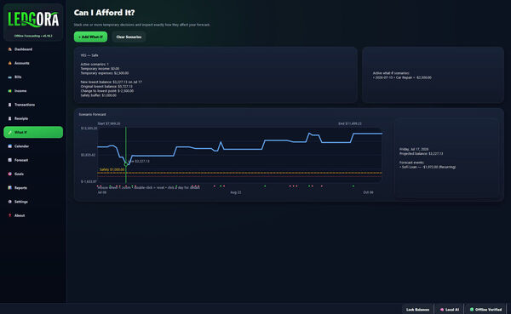The height and width of the screenshot is (314, 511).
Task: Click 'Friday, Jul 17, 2026' in details panel
Action: pyautogui.click(x=414, y=149)
